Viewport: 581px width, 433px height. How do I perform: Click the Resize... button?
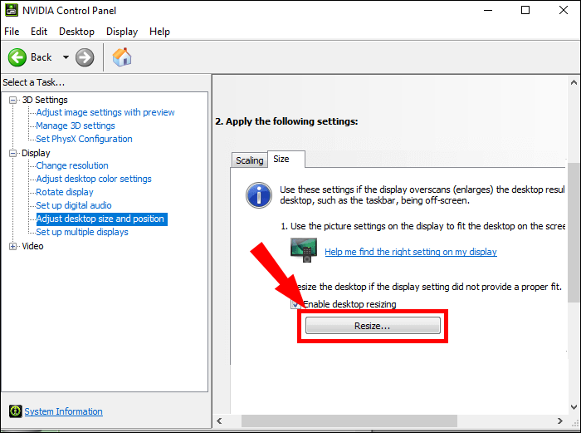click(x=373, y=327)
